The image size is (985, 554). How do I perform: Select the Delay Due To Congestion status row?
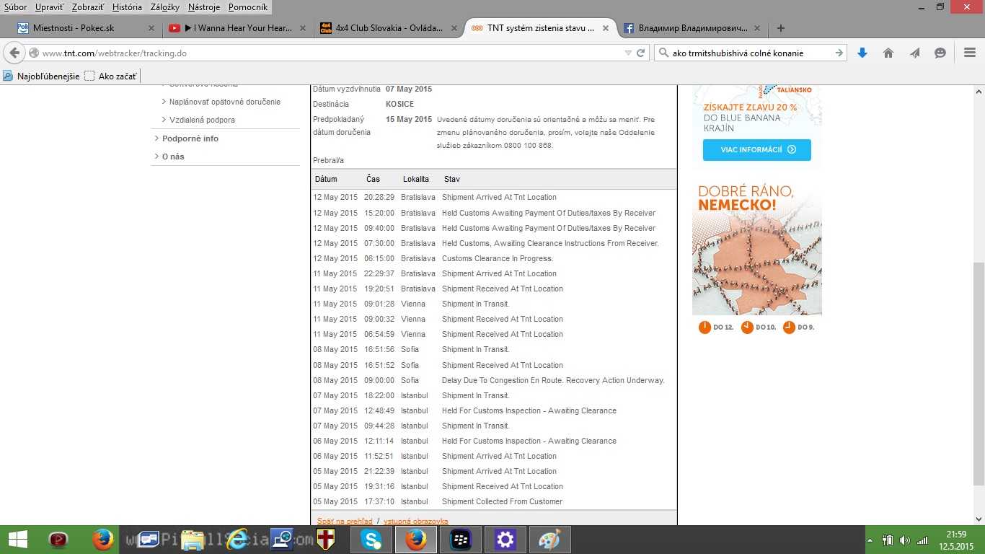pyautogui.click(x=494, y=380)
